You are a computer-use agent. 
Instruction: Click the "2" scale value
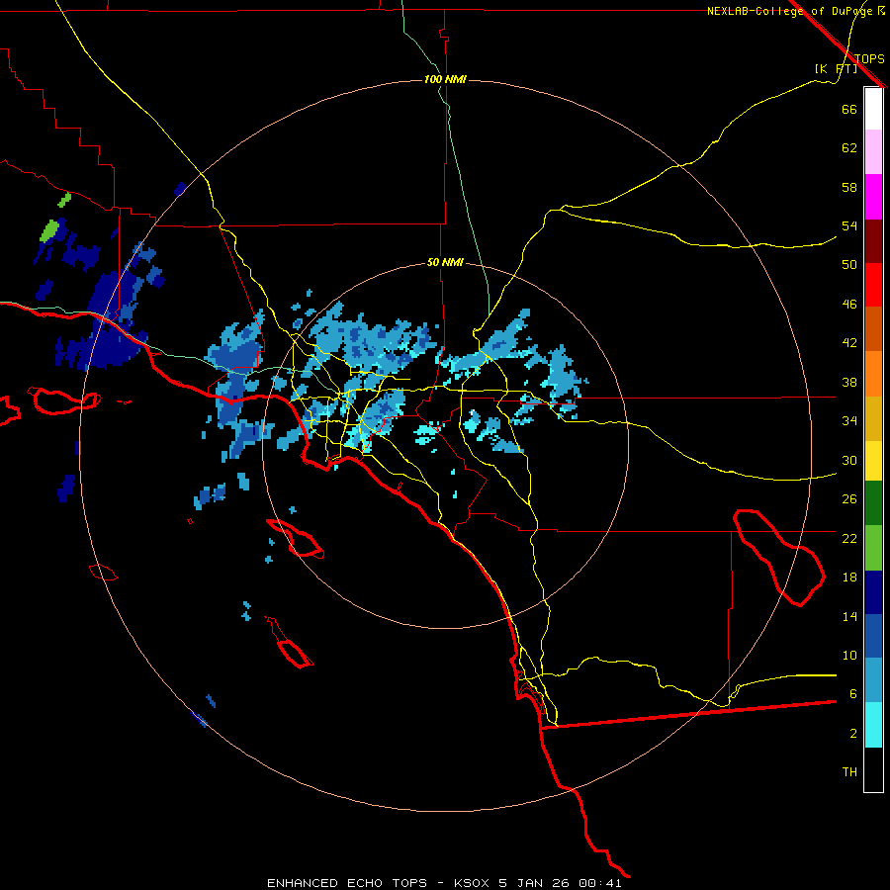click(853, 734)
